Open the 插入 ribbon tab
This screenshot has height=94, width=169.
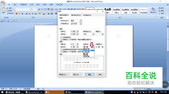tap(15, 5)
